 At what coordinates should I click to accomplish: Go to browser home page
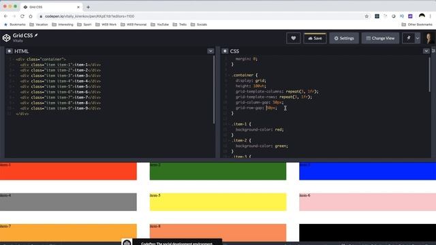click(31, 16)
